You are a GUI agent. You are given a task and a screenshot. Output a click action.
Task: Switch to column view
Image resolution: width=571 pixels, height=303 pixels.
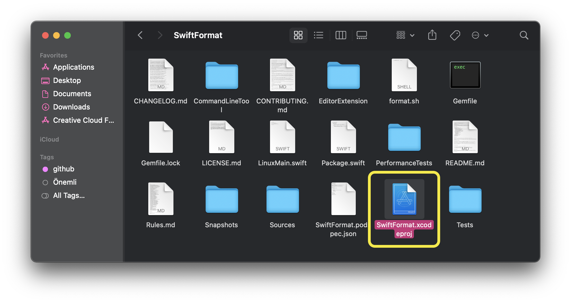341,35
